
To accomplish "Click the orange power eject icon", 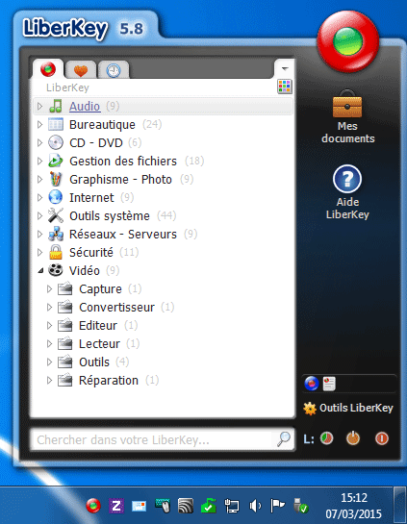I will (x=353, y=438).
